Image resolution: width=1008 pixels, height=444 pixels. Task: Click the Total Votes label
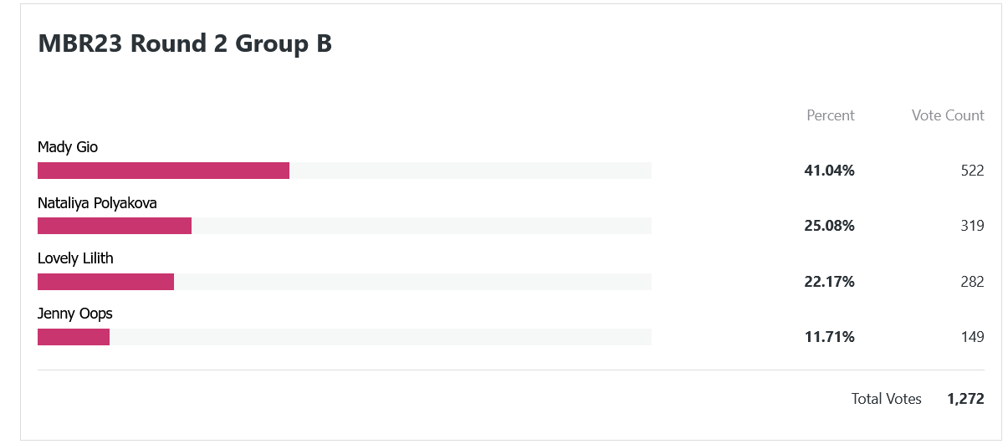coord(887,399)
